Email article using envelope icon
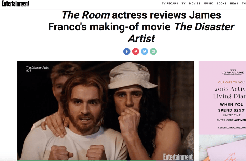The image size is (246, 161). (x=153, y=51)
